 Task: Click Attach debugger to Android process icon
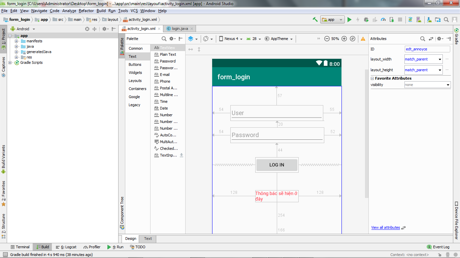click(392, 20)
